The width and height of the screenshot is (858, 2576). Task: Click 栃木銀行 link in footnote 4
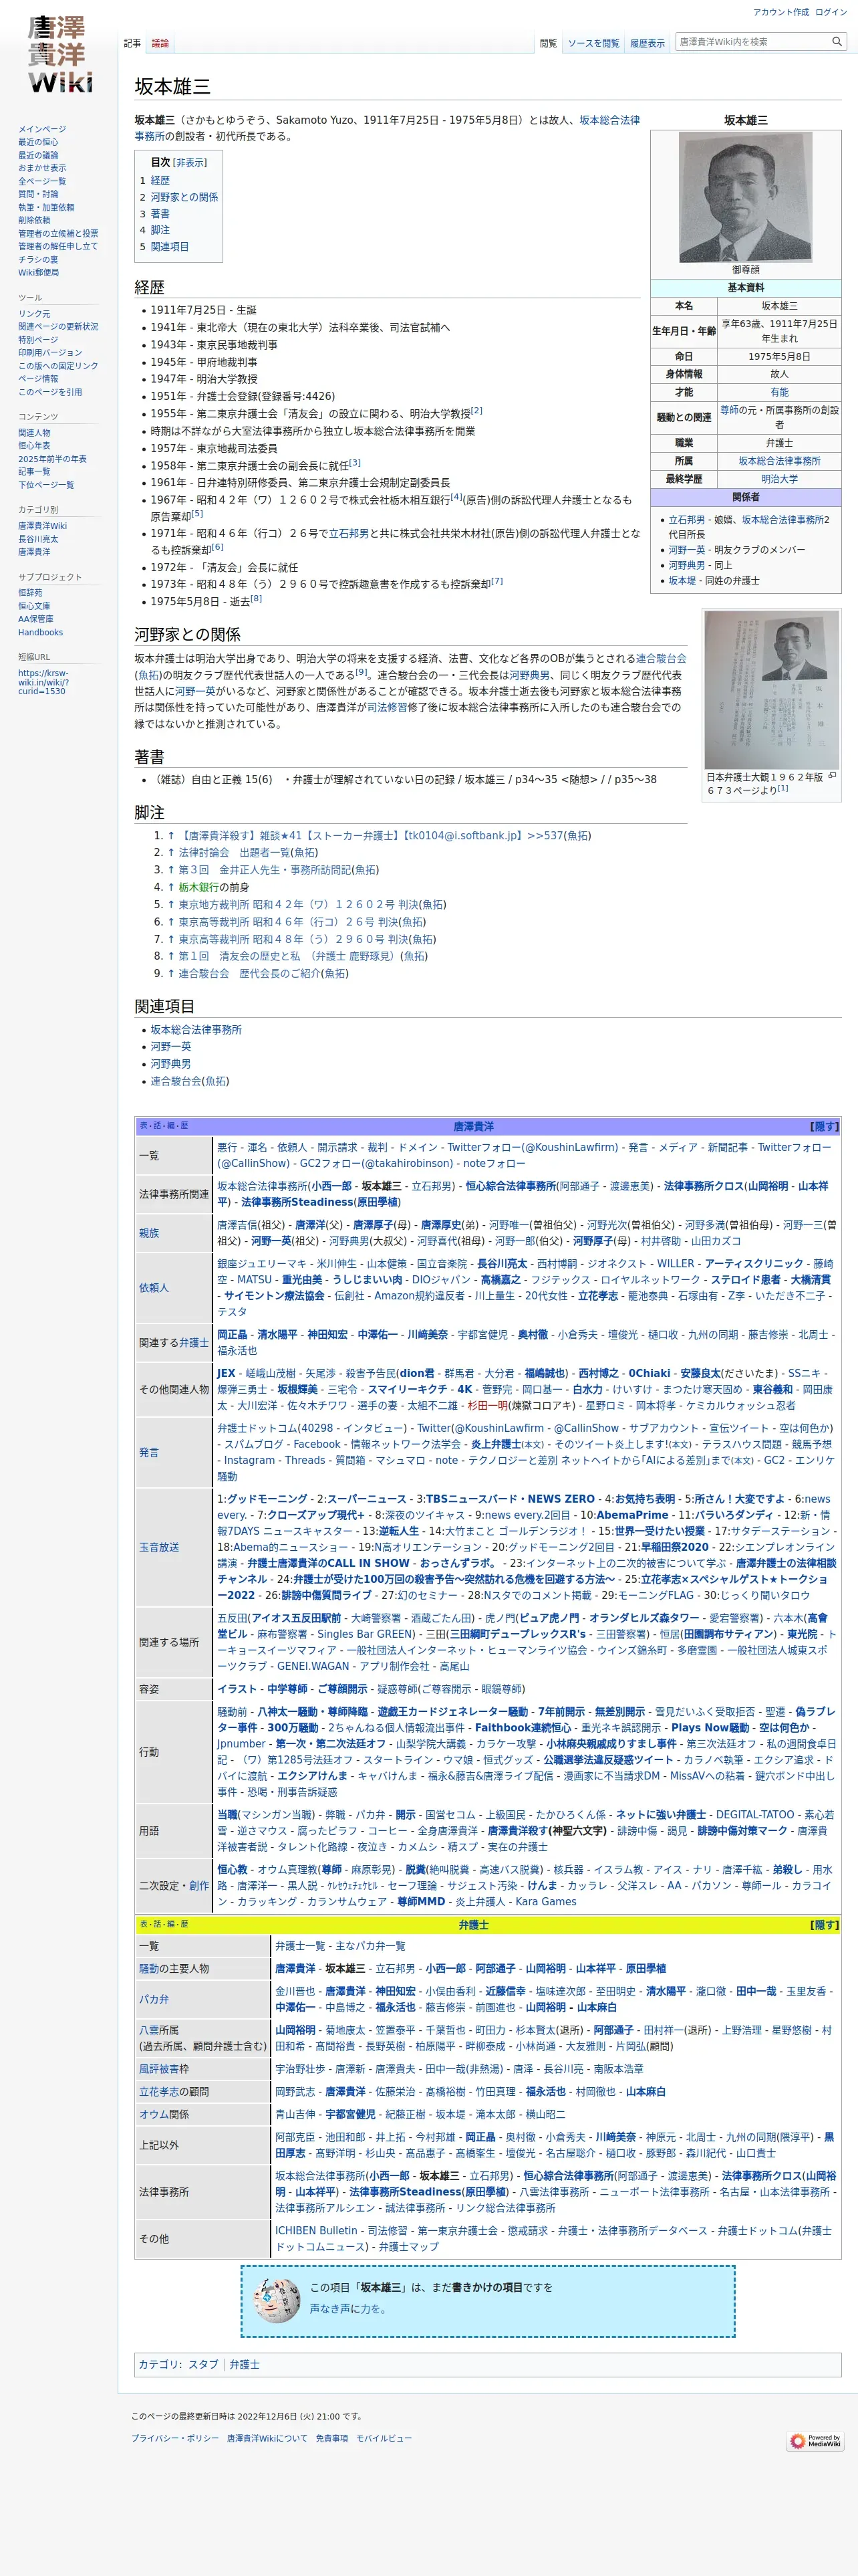[x=198, y=887]
